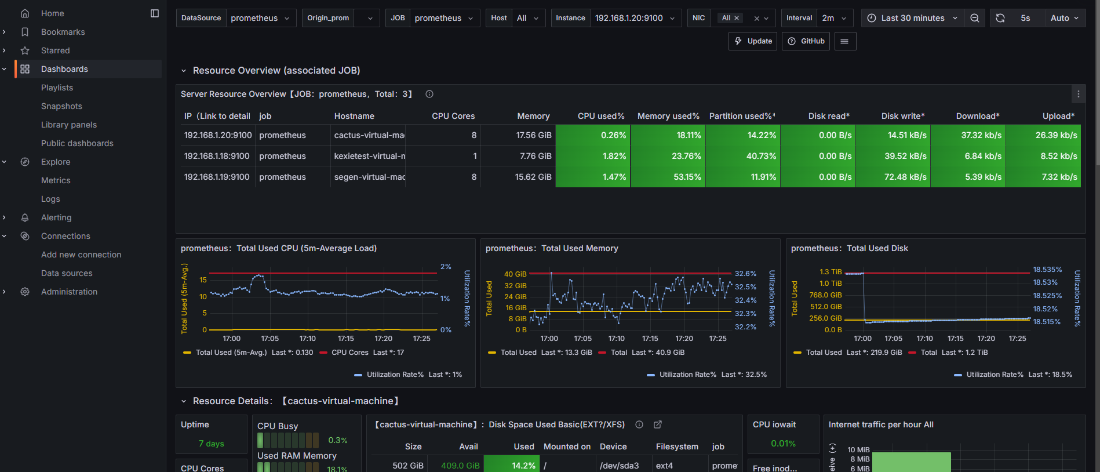This screenshot has width=1100, height=472.
Task: Click the Starred star icon
Action: 25,50
